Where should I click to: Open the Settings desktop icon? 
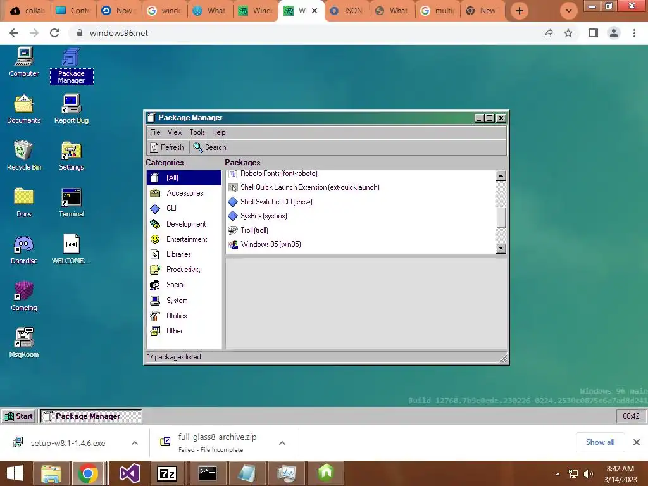pos(72,156)
